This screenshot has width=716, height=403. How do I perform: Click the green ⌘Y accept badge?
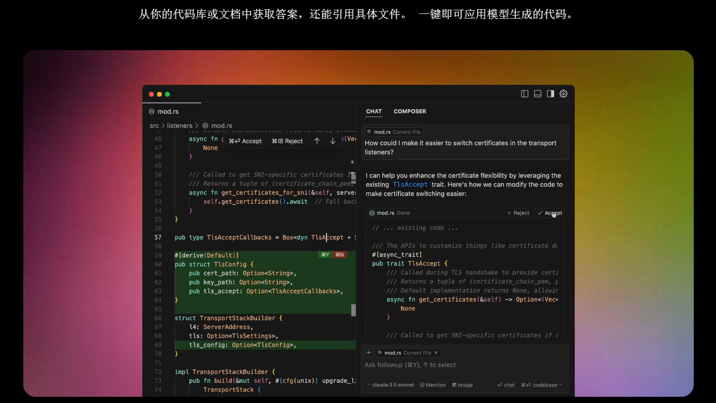click(x=325, y=255)
